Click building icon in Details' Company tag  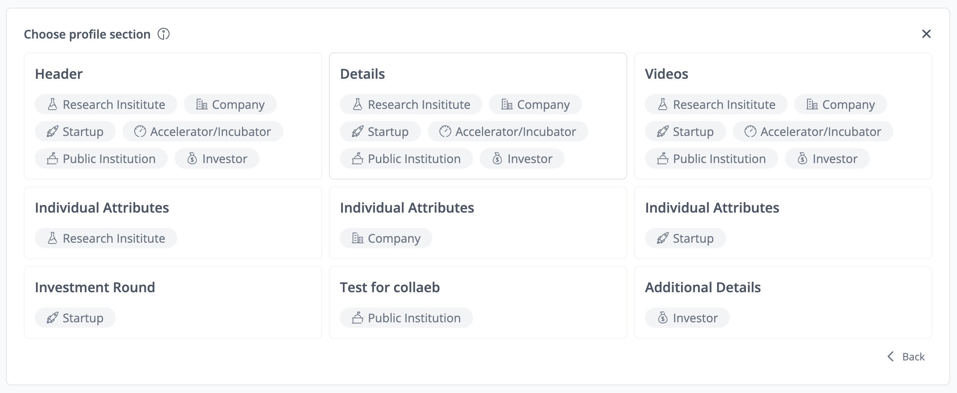pos(507,105)
